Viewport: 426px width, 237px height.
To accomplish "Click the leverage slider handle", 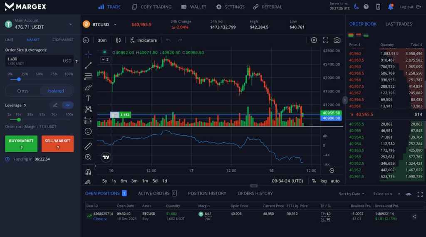I will 18,119.
